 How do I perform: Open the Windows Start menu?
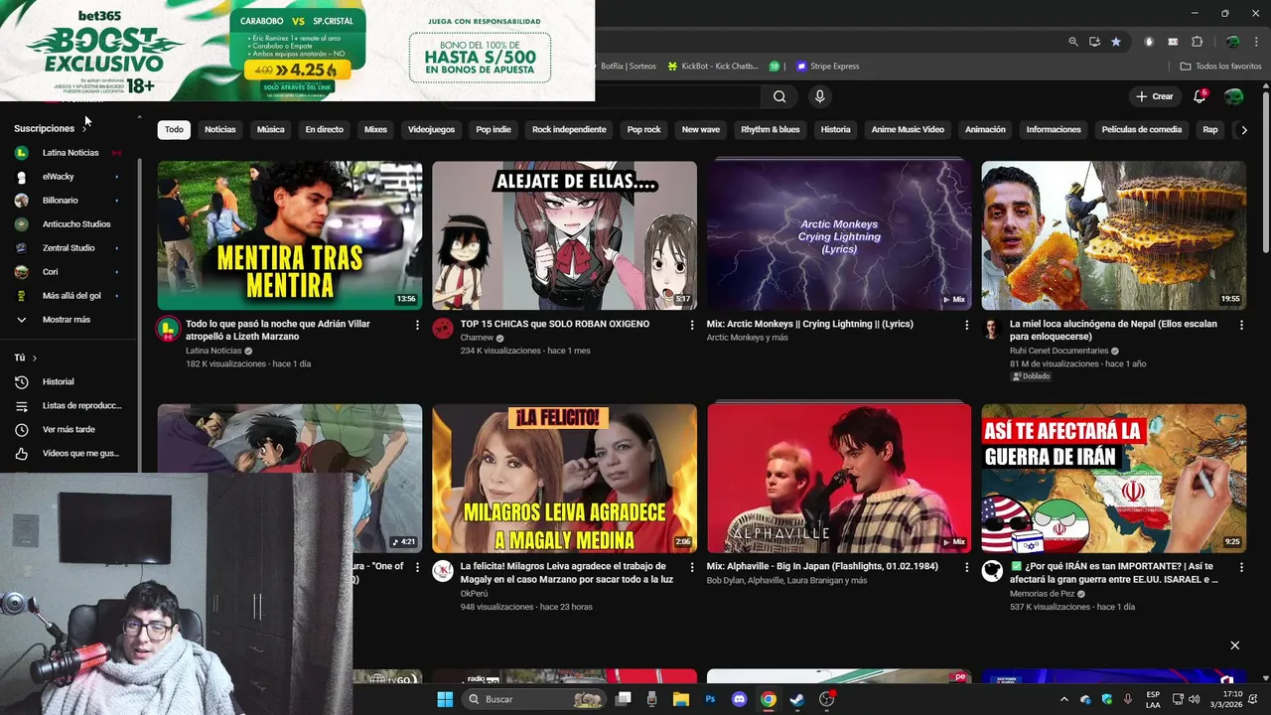click(x=445, y=699)
